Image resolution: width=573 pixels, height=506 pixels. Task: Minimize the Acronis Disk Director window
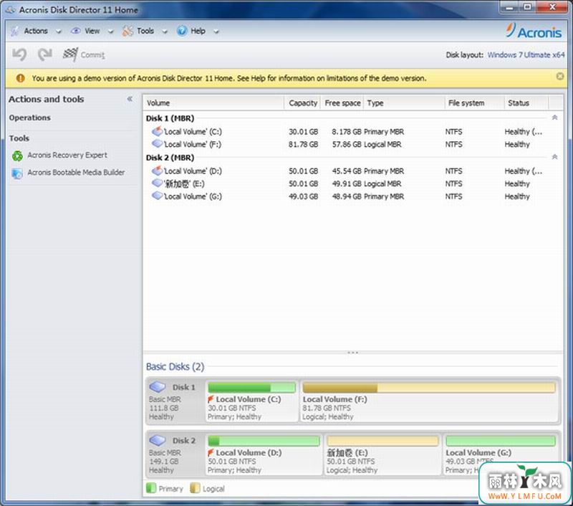coord(509,6)
